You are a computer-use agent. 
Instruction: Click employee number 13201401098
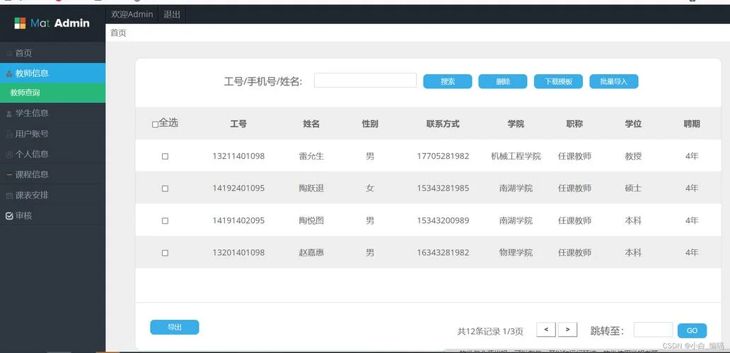point(238,253)
